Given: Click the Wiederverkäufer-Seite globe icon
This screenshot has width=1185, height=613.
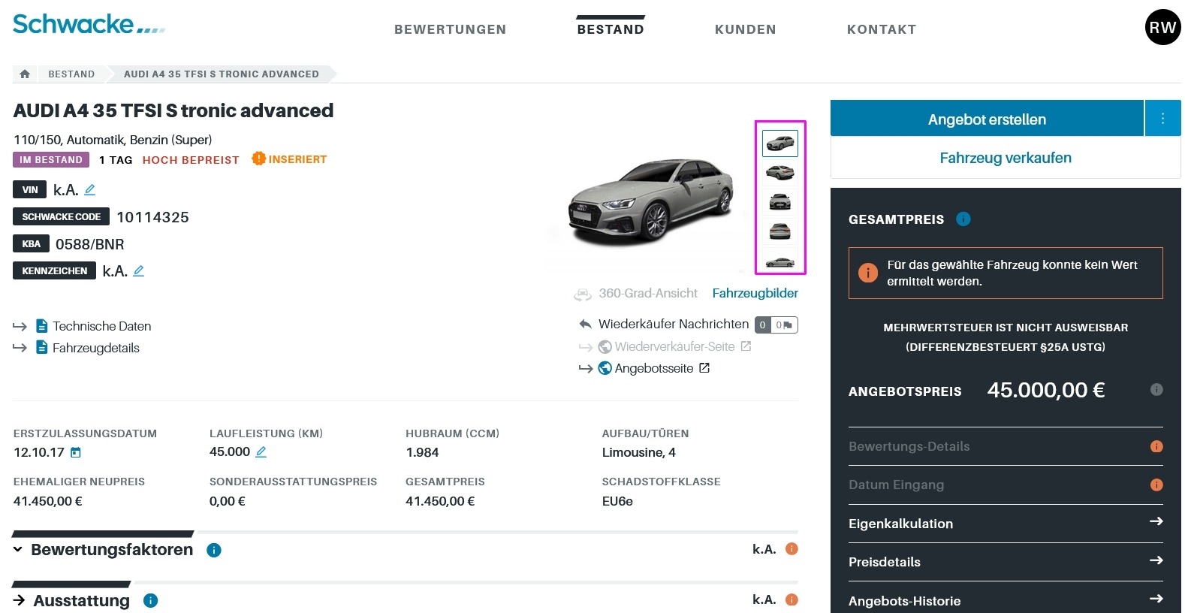Looking at the screenshot, I should (x=605, y=346).
